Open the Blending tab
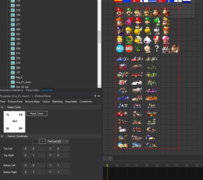This screenshot has height=180, width=203. (57, 101)
